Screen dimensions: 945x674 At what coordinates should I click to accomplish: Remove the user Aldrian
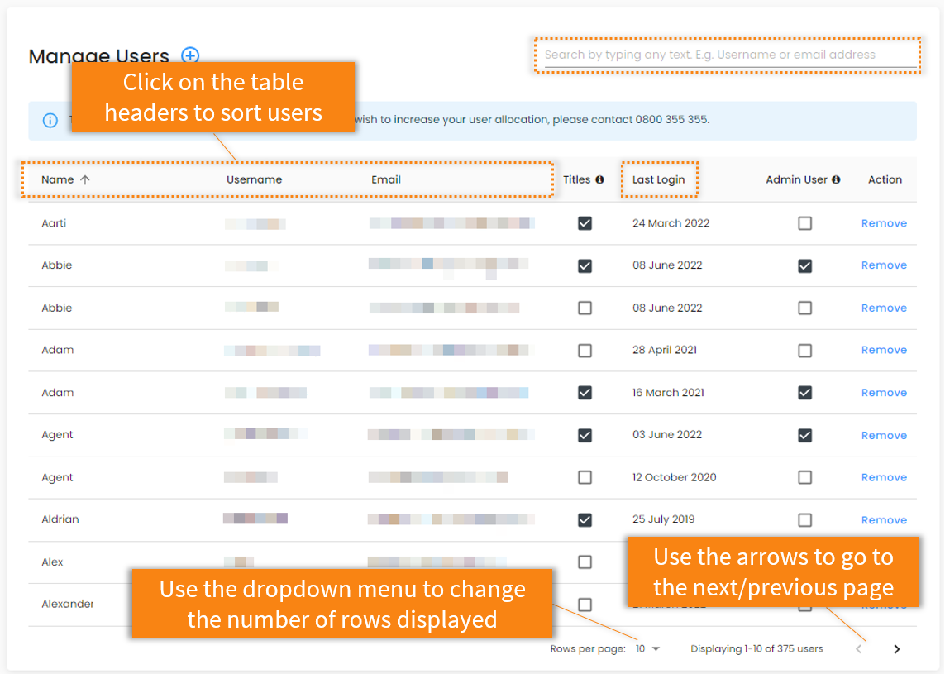point(884,520)
